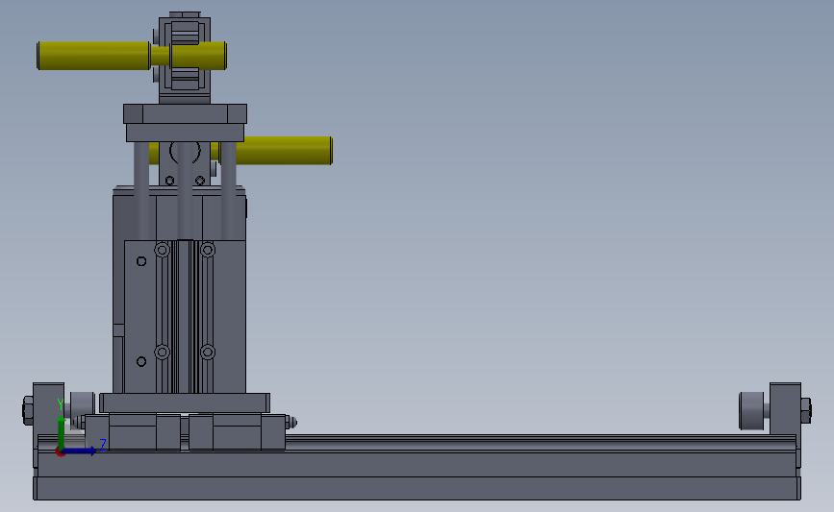Select the long yellow handle left of gear housing

(x=93, y=56)
